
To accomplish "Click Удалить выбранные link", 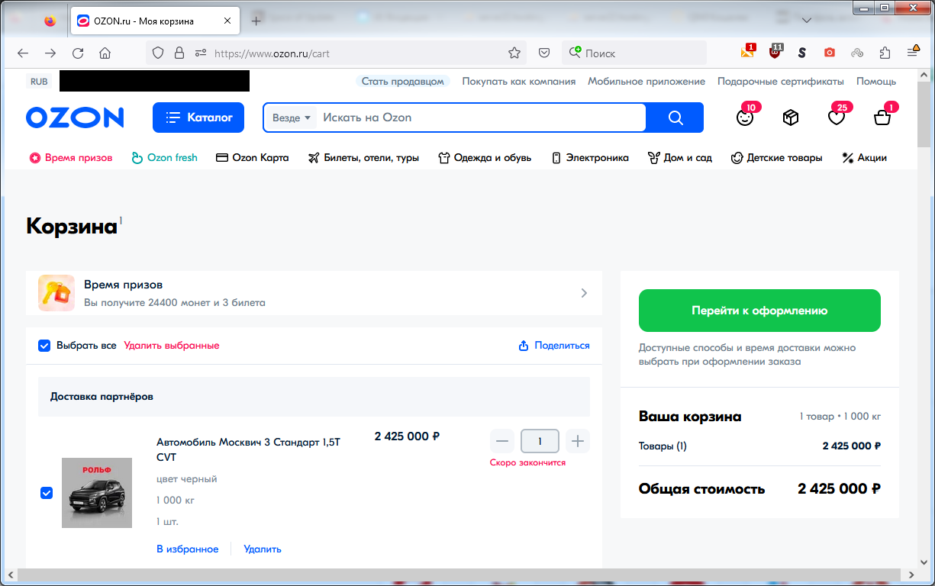I will coord(172,346).
